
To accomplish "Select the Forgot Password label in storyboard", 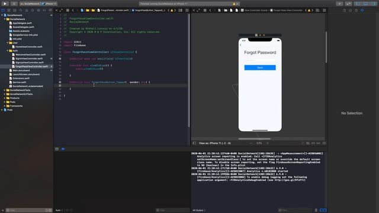I will pos(260,53).
